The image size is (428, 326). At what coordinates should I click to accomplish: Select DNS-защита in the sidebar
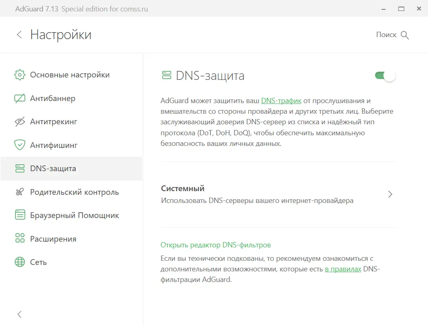point(71,169)
